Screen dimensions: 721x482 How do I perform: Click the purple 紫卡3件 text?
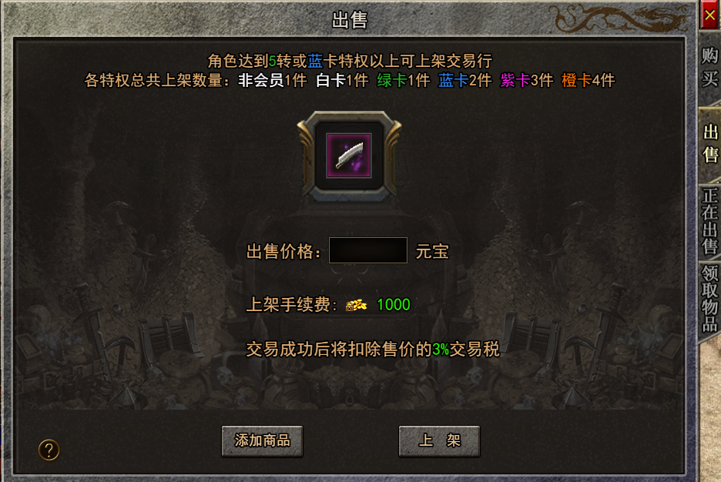[x=526, y=81]
